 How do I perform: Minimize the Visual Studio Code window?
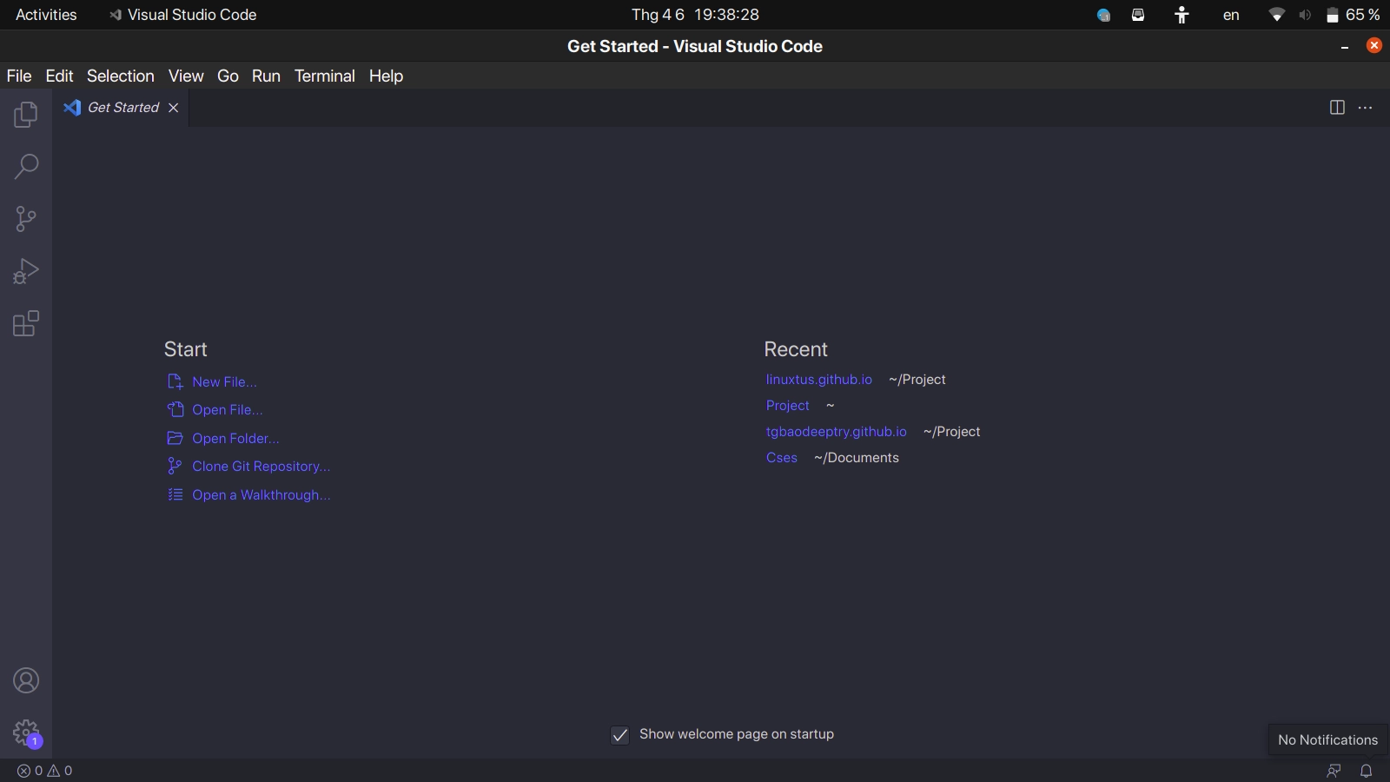(1345, 47)
